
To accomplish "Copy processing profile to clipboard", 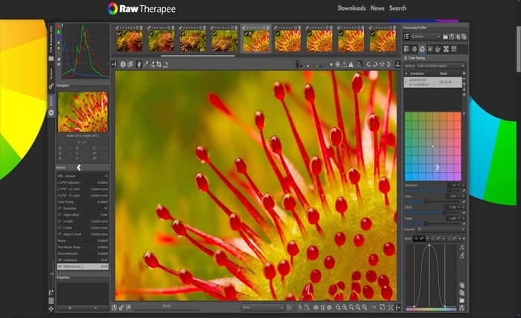I will [458, 36].
